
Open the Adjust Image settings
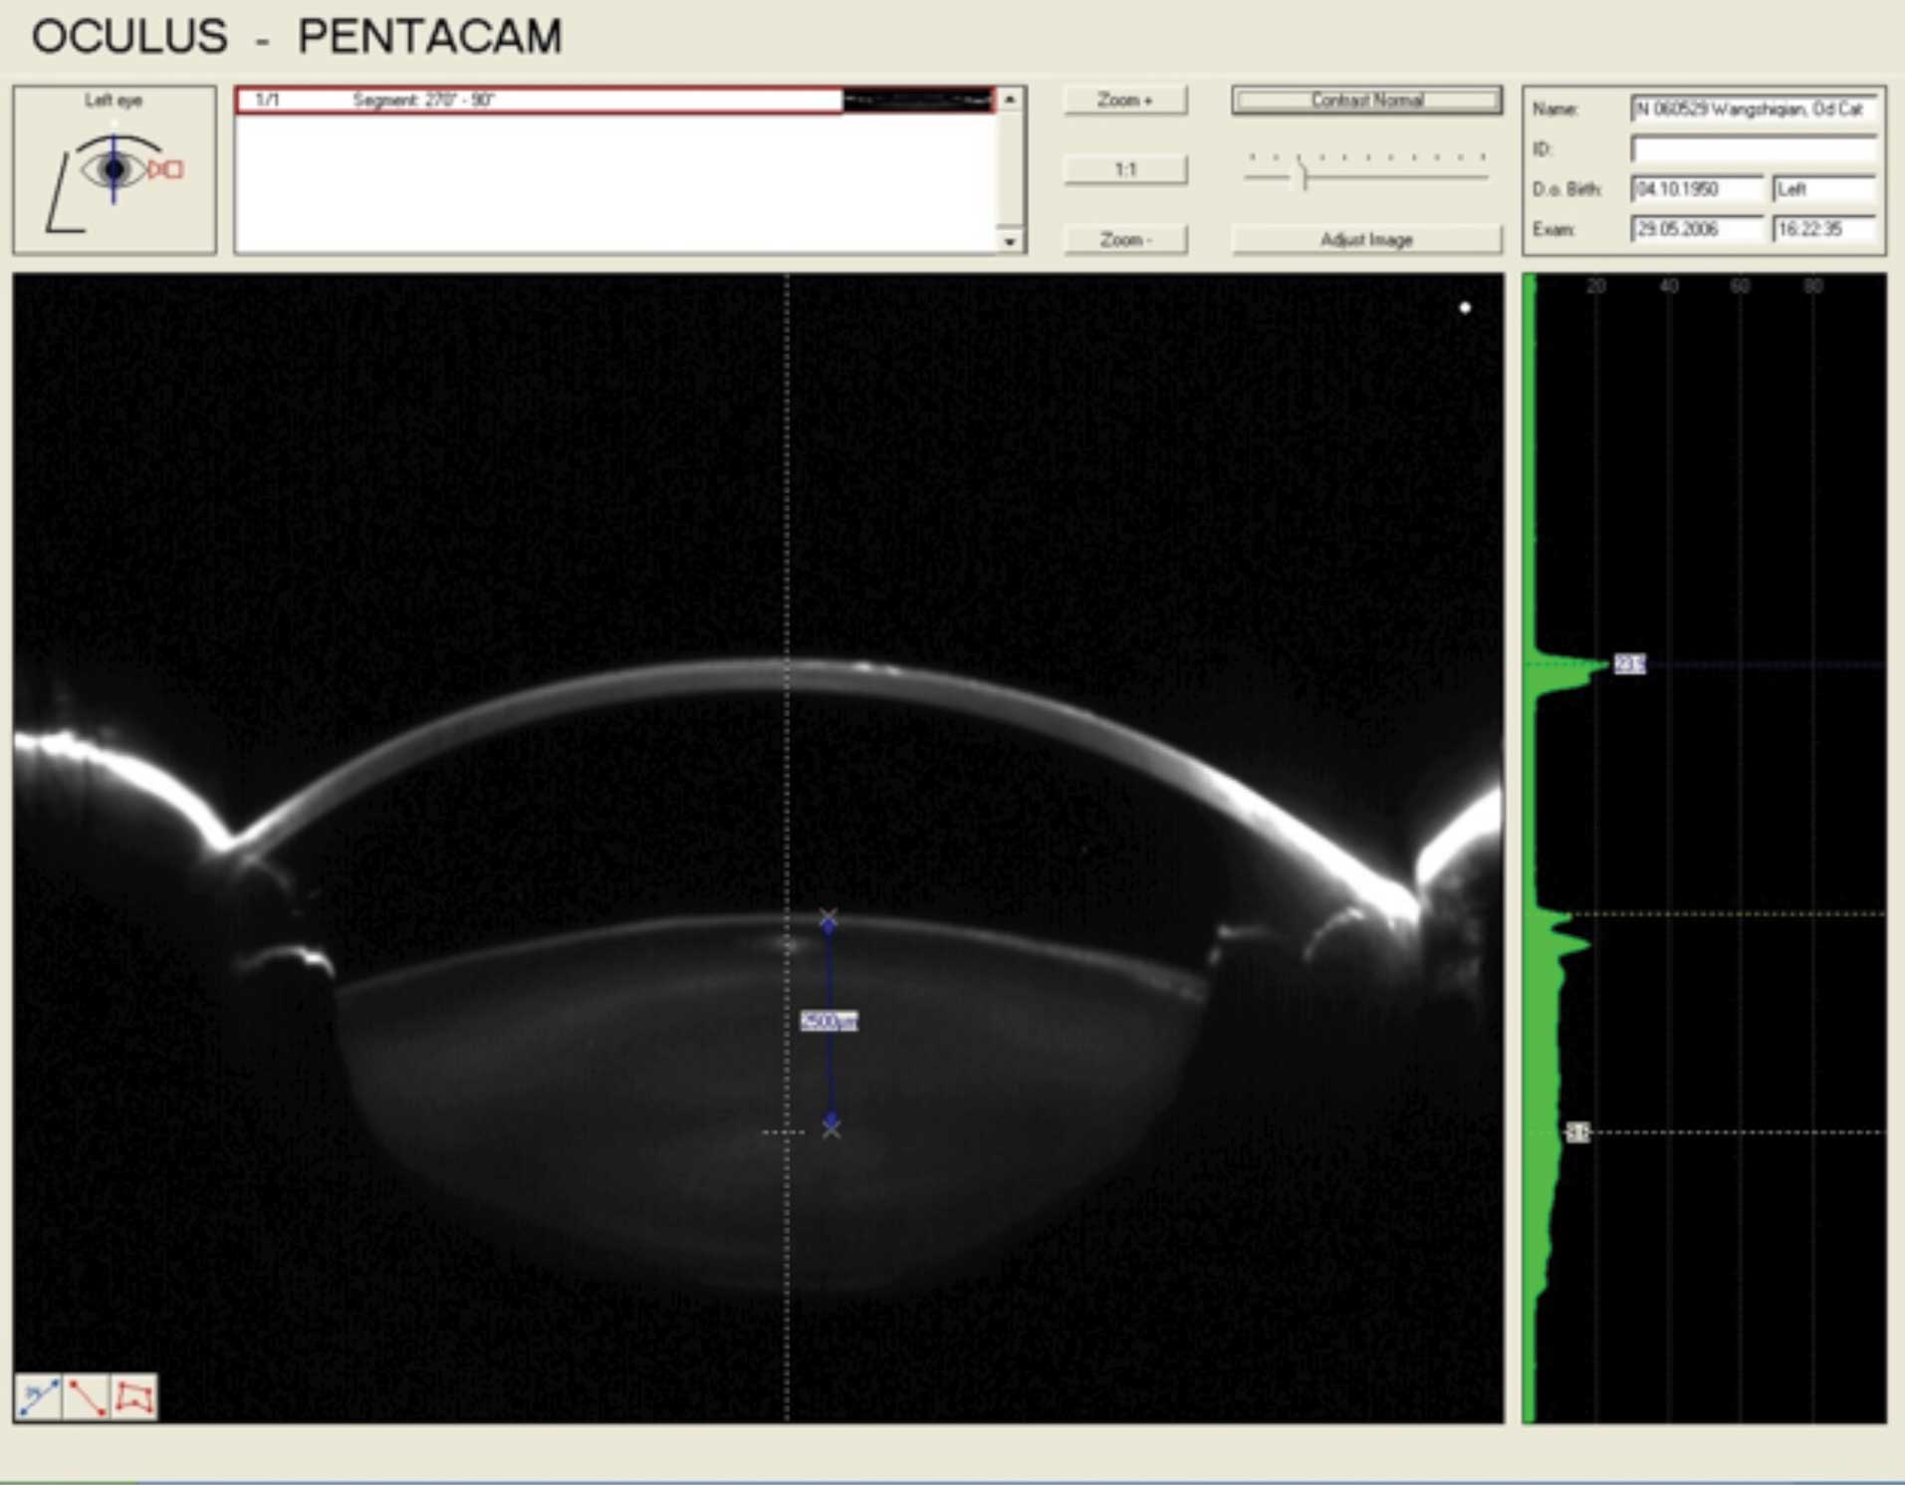(1366, 240)
